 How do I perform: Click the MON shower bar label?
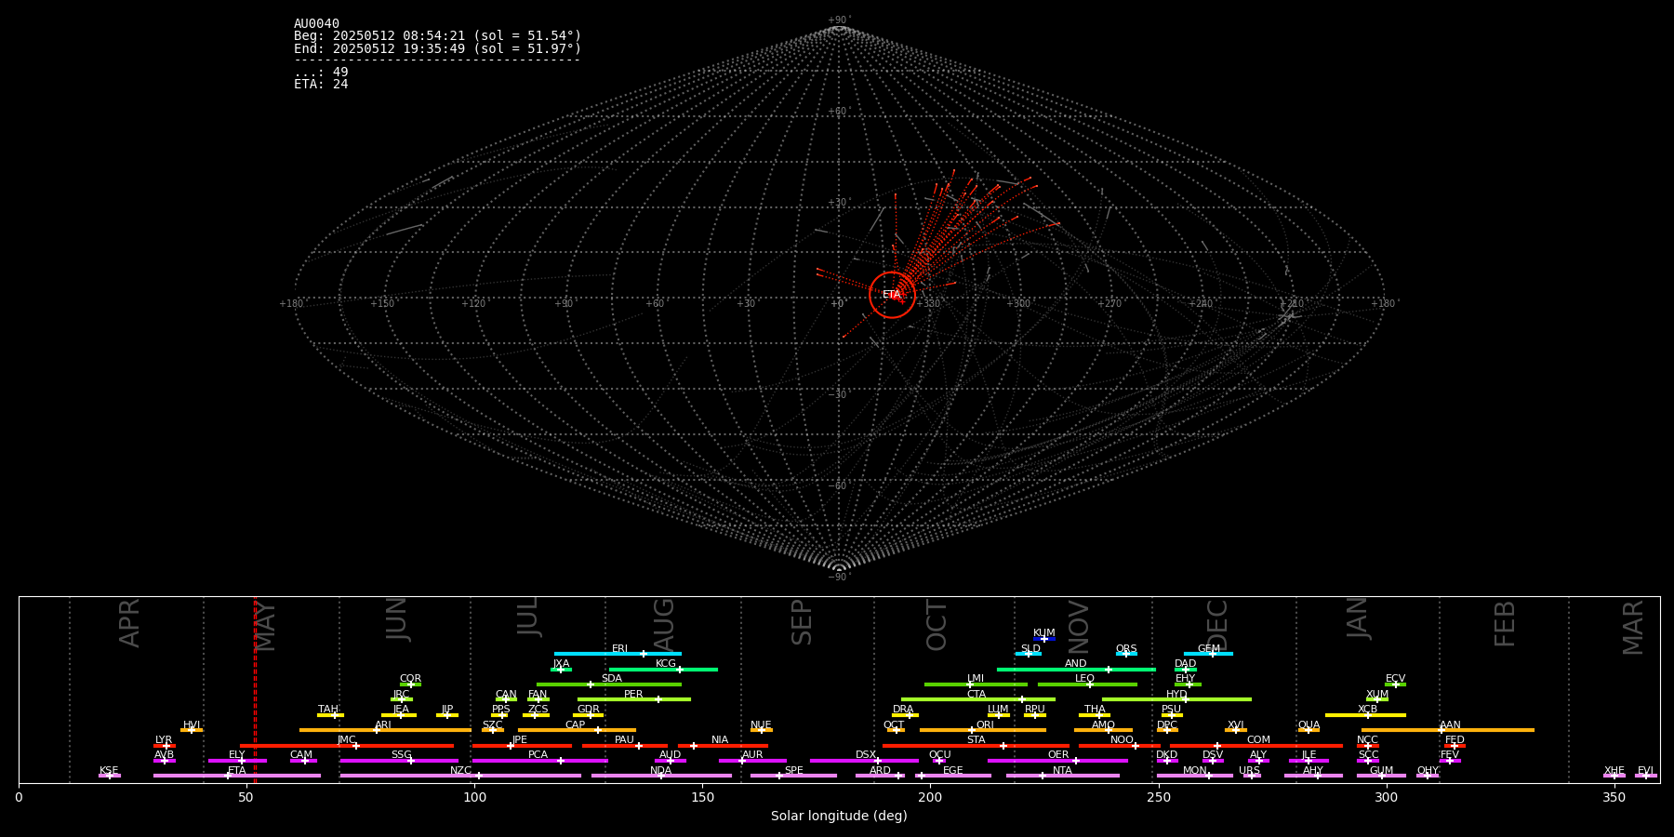[1195, 771]
